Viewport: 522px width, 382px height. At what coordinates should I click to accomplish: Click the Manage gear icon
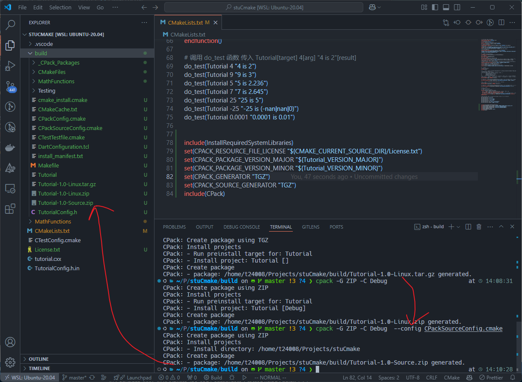click(x=10, y=362)
